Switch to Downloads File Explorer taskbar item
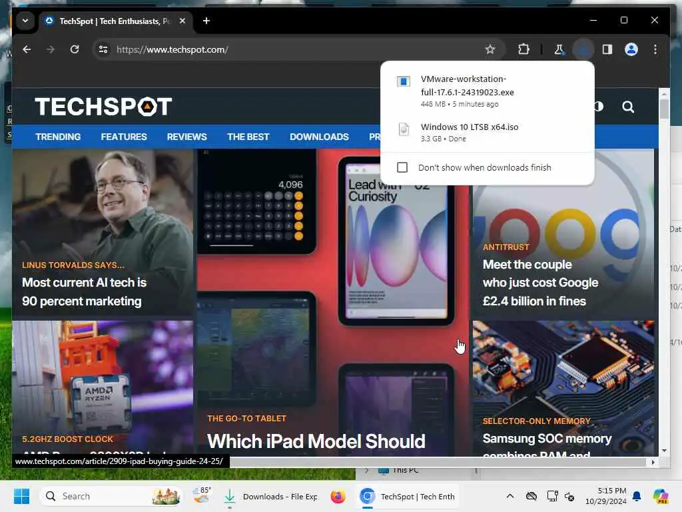Viewport: 682px width, 512px height. tap(270, 496)
